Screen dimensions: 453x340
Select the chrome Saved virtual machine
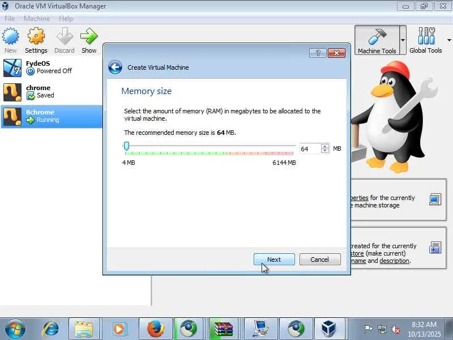(52, 92)
